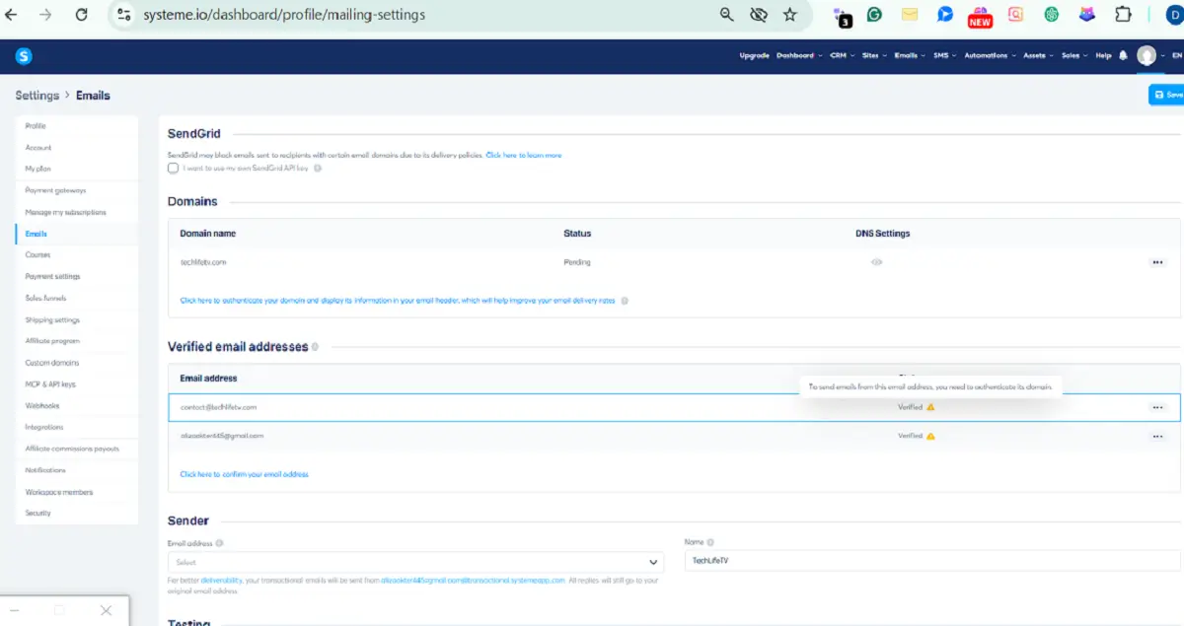This screenshot has width=1184, height=626.
Task: Click help icon next to SendGrid API key
Action: coord(318,169)
